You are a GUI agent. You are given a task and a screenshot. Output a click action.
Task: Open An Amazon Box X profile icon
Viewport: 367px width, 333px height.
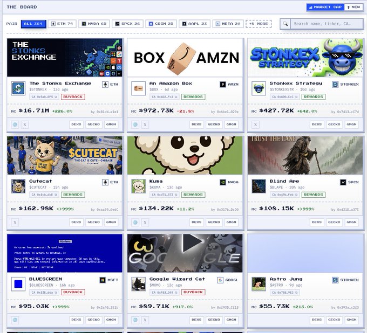145,124
